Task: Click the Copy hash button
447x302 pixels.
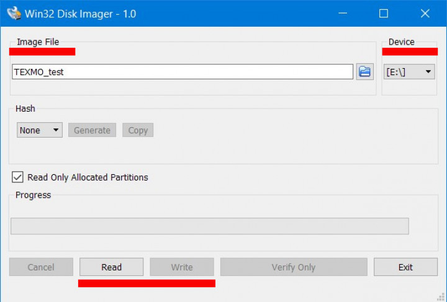Action: (x=138, y=130)
